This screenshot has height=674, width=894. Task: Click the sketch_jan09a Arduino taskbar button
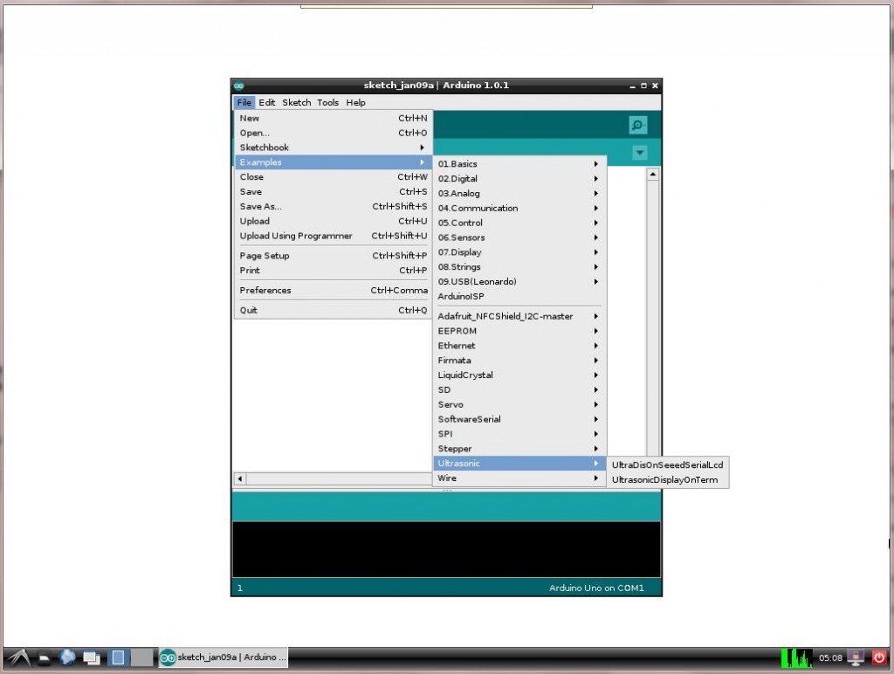223,657
